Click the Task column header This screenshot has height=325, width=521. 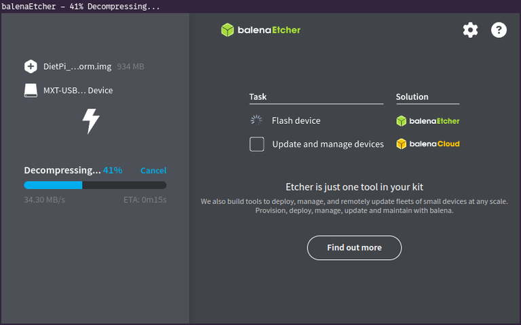pyautogui.click(x=258, y=97)
